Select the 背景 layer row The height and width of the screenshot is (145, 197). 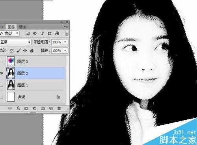click(33, 97)
